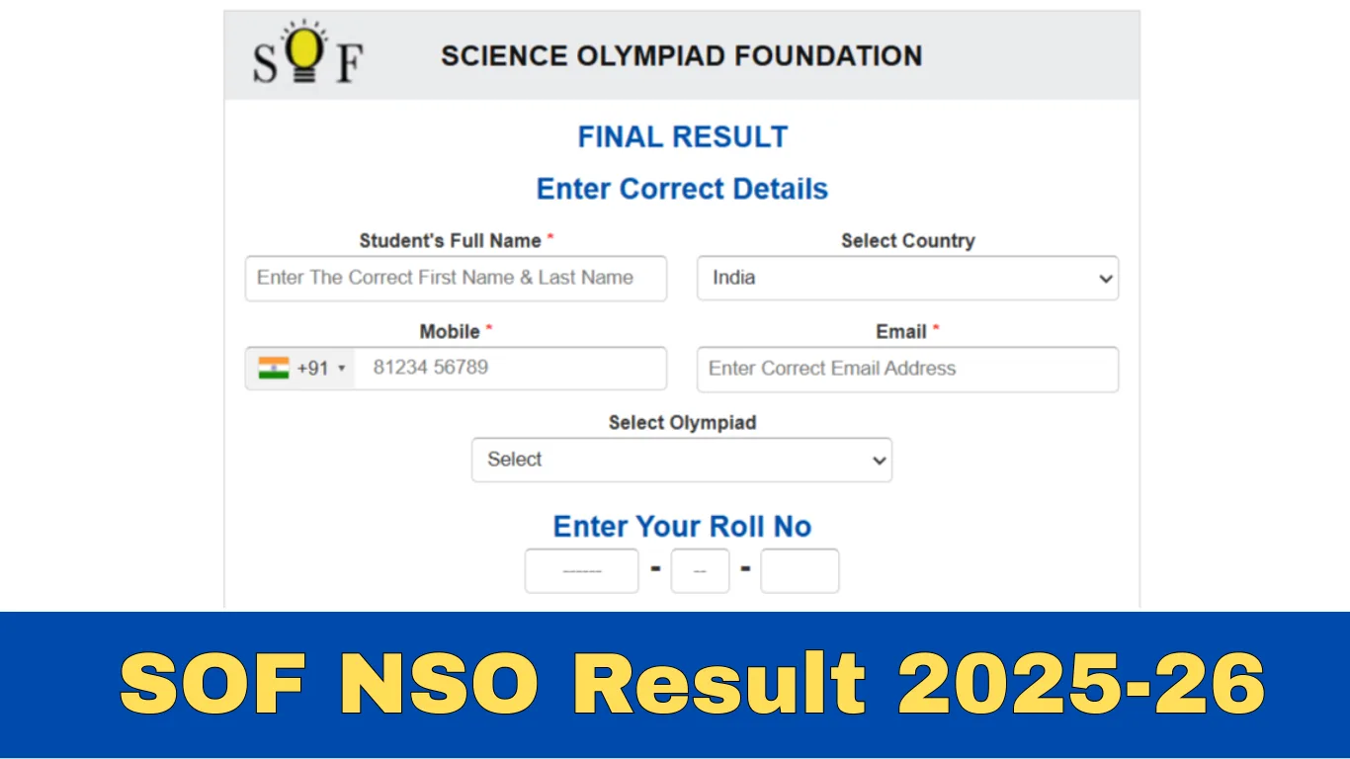Click the country dropdown chevron arrow
Image resolution: width=1350 pixels, height=759 pixels.
(x=1105, y=278)
